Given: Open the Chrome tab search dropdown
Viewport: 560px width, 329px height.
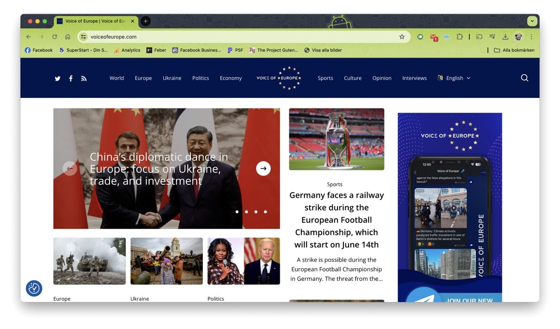Looking at the screenshot, I should point(532,21).
